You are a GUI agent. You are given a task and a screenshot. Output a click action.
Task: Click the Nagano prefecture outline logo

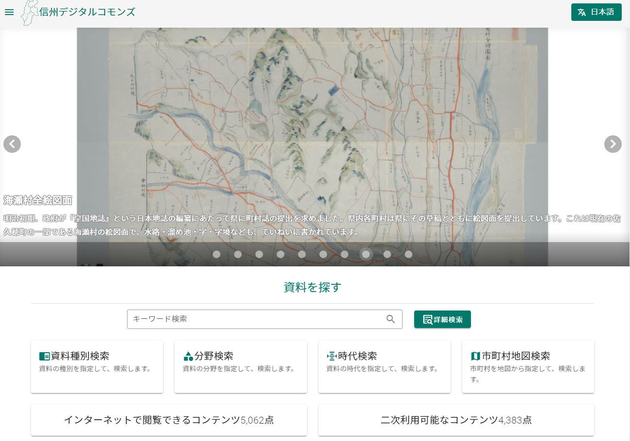(x=30, y=13)
